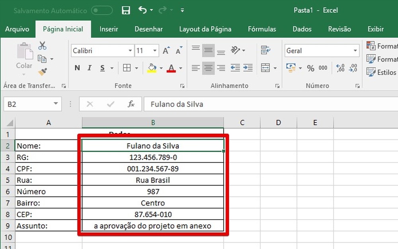Viewport: 398px width, 249px height.
Task: Open the Geral number format dropdown
Action: click(x=355, y=50)
